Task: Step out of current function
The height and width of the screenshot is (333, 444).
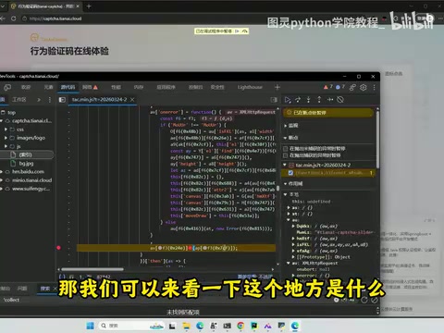Action: pos(319,100)
